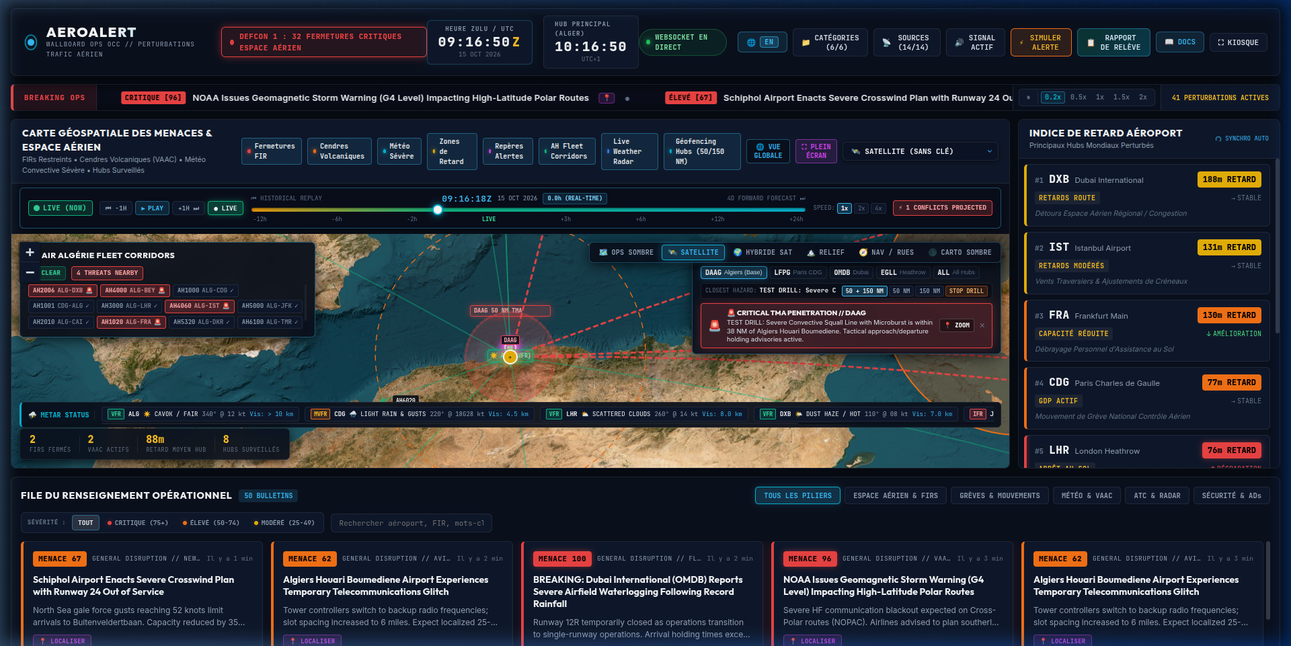This screenshot has width=1291, height=646.
Task: Set ticker speed to 1.5x
Action: point(1121,97)
